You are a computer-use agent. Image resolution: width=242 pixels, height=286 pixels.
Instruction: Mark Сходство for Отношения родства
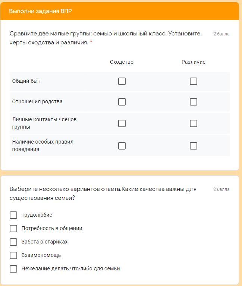point(122,102)
